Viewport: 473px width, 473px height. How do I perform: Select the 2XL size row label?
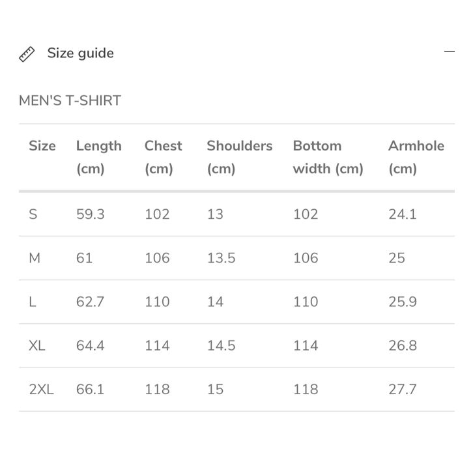pos(41,390)
